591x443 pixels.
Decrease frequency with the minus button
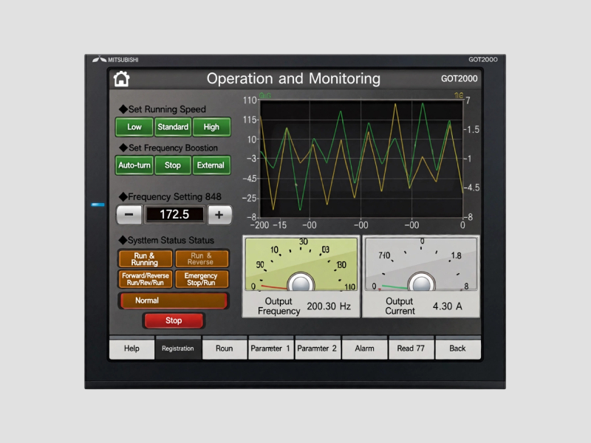[129, 215]
